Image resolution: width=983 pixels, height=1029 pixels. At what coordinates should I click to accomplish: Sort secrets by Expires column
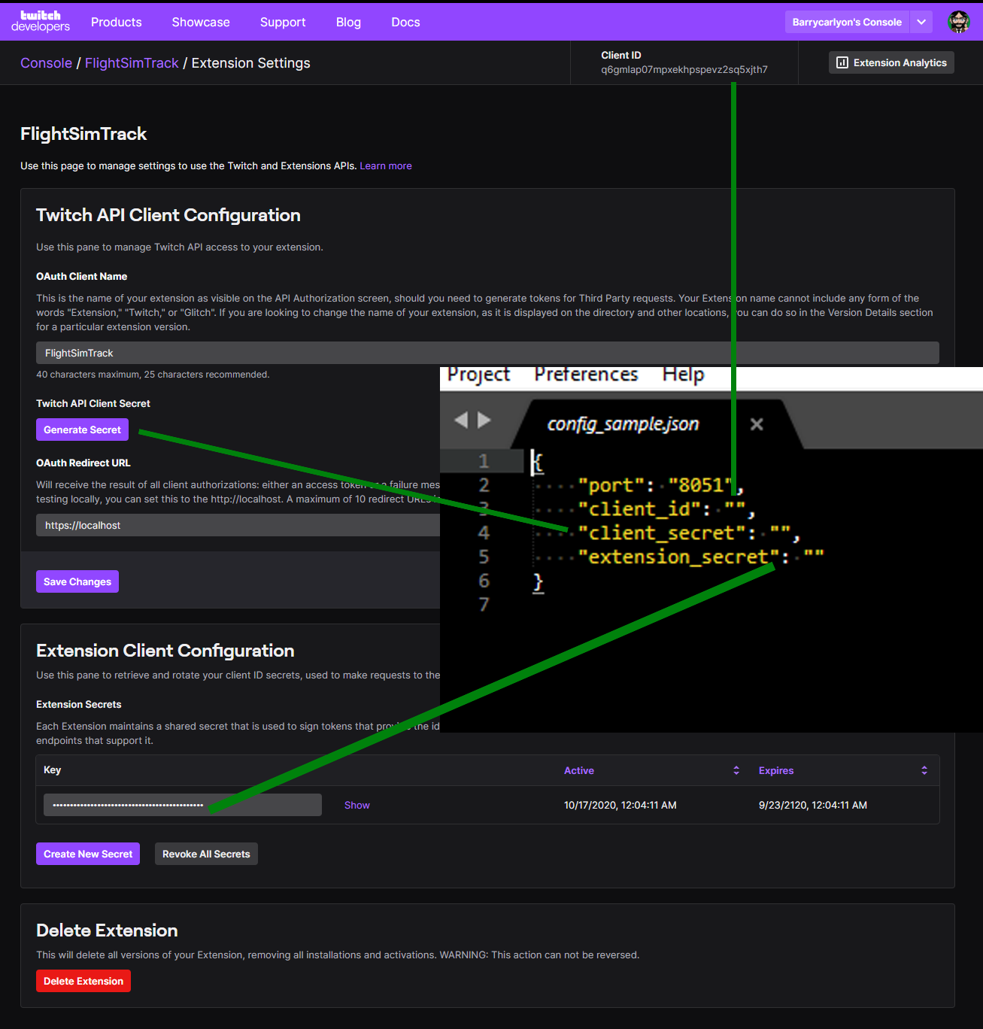843,770
